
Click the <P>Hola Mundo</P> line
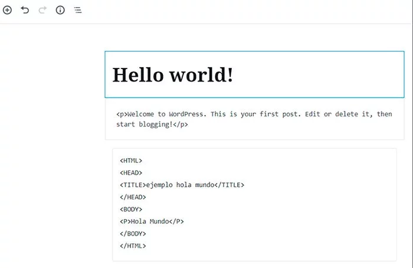(152, 221)
